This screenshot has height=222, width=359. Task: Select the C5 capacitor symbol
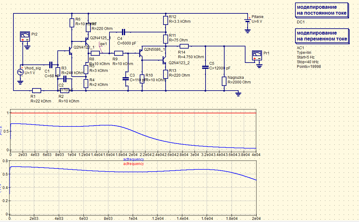(205, 67)
